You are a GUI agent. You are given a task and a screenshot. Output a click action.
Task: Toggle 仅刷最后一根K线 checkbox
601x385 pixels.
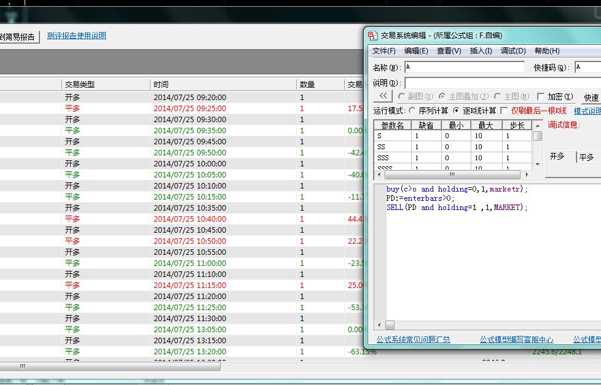(504, 111)
